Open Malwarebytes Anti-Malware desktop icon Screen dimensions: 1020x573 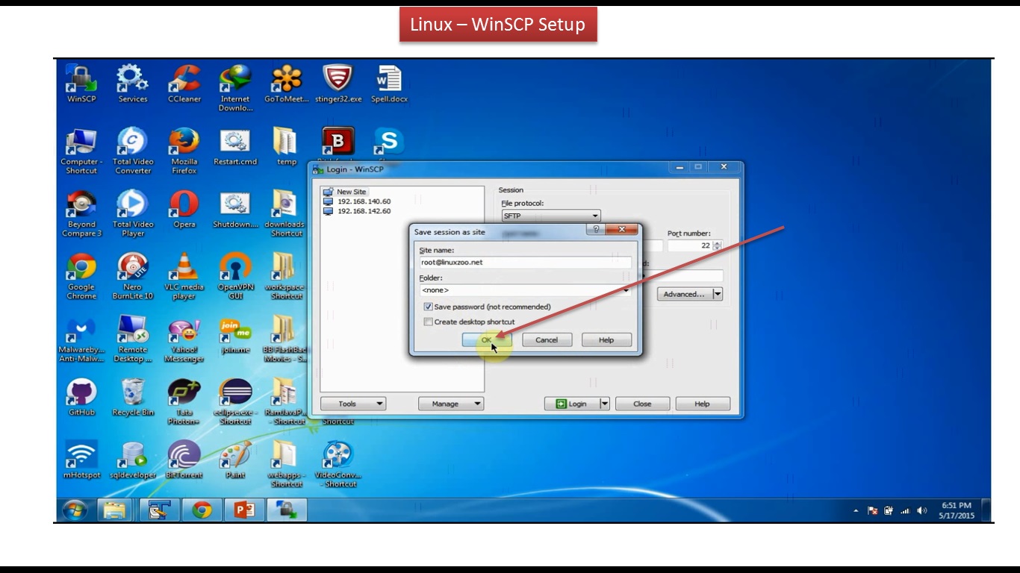81,339
